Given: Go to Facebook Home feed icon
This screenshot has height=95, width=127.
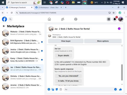Looking at the screenshot, I should (49, 19).
